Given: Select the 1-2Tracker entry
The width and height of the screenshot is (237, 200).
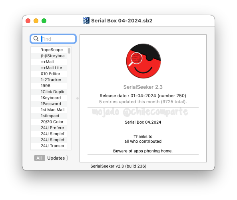Looking at the screenshot, I should [49, 80].
